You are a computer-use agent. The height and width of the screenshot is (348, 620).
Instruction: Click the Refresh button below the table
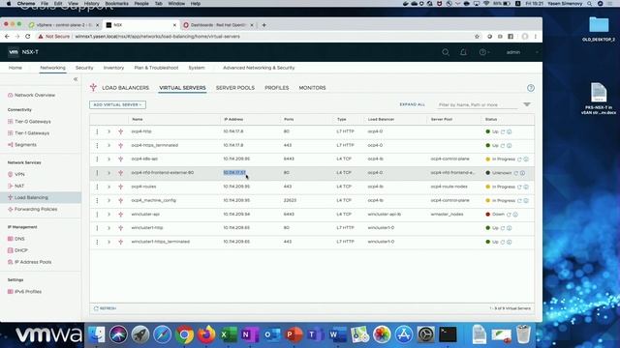(x=106, y=308)
